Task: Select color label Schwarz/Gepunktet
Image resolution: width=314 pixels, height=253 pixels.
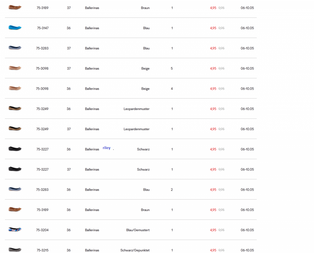Action: click(x=135, y=250)
